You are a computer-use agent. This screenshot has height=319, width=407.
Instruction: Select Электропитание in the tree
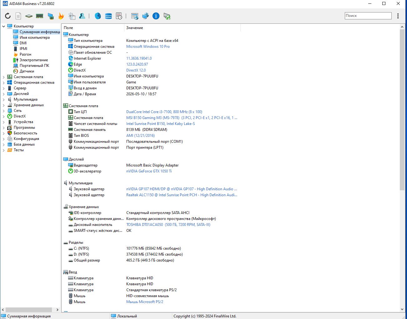tap(34, 60)
